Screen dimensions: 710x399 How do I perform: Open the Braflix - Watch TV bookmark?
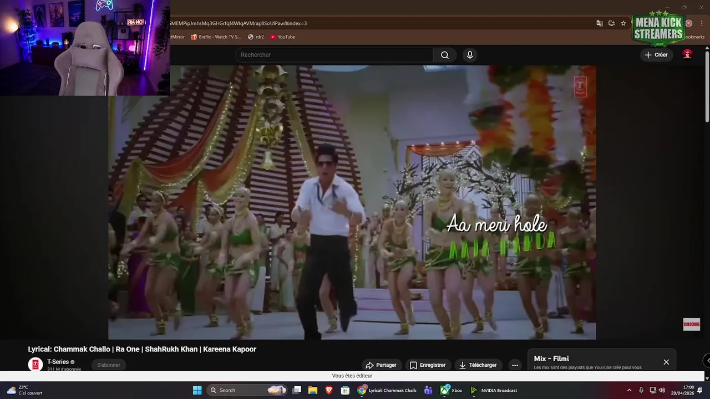[x=216, y=37]
